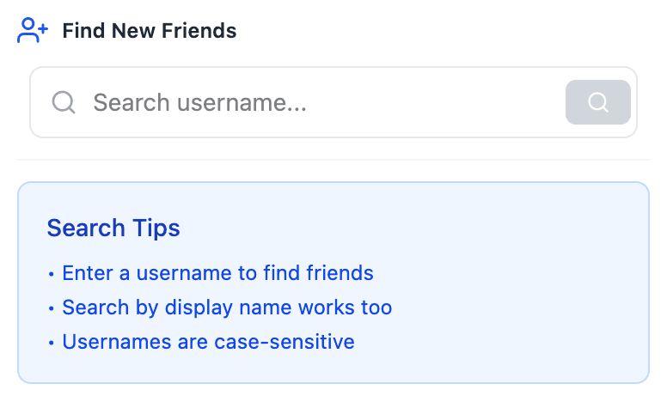This screenshot has width=667, height=402.
Task: Click the magnifier icon inside search field
Action: click(64, 103)
